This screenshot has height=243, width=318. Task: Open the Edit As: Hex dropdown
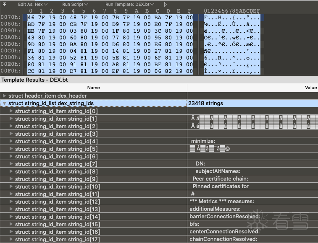tap(33, 4)
